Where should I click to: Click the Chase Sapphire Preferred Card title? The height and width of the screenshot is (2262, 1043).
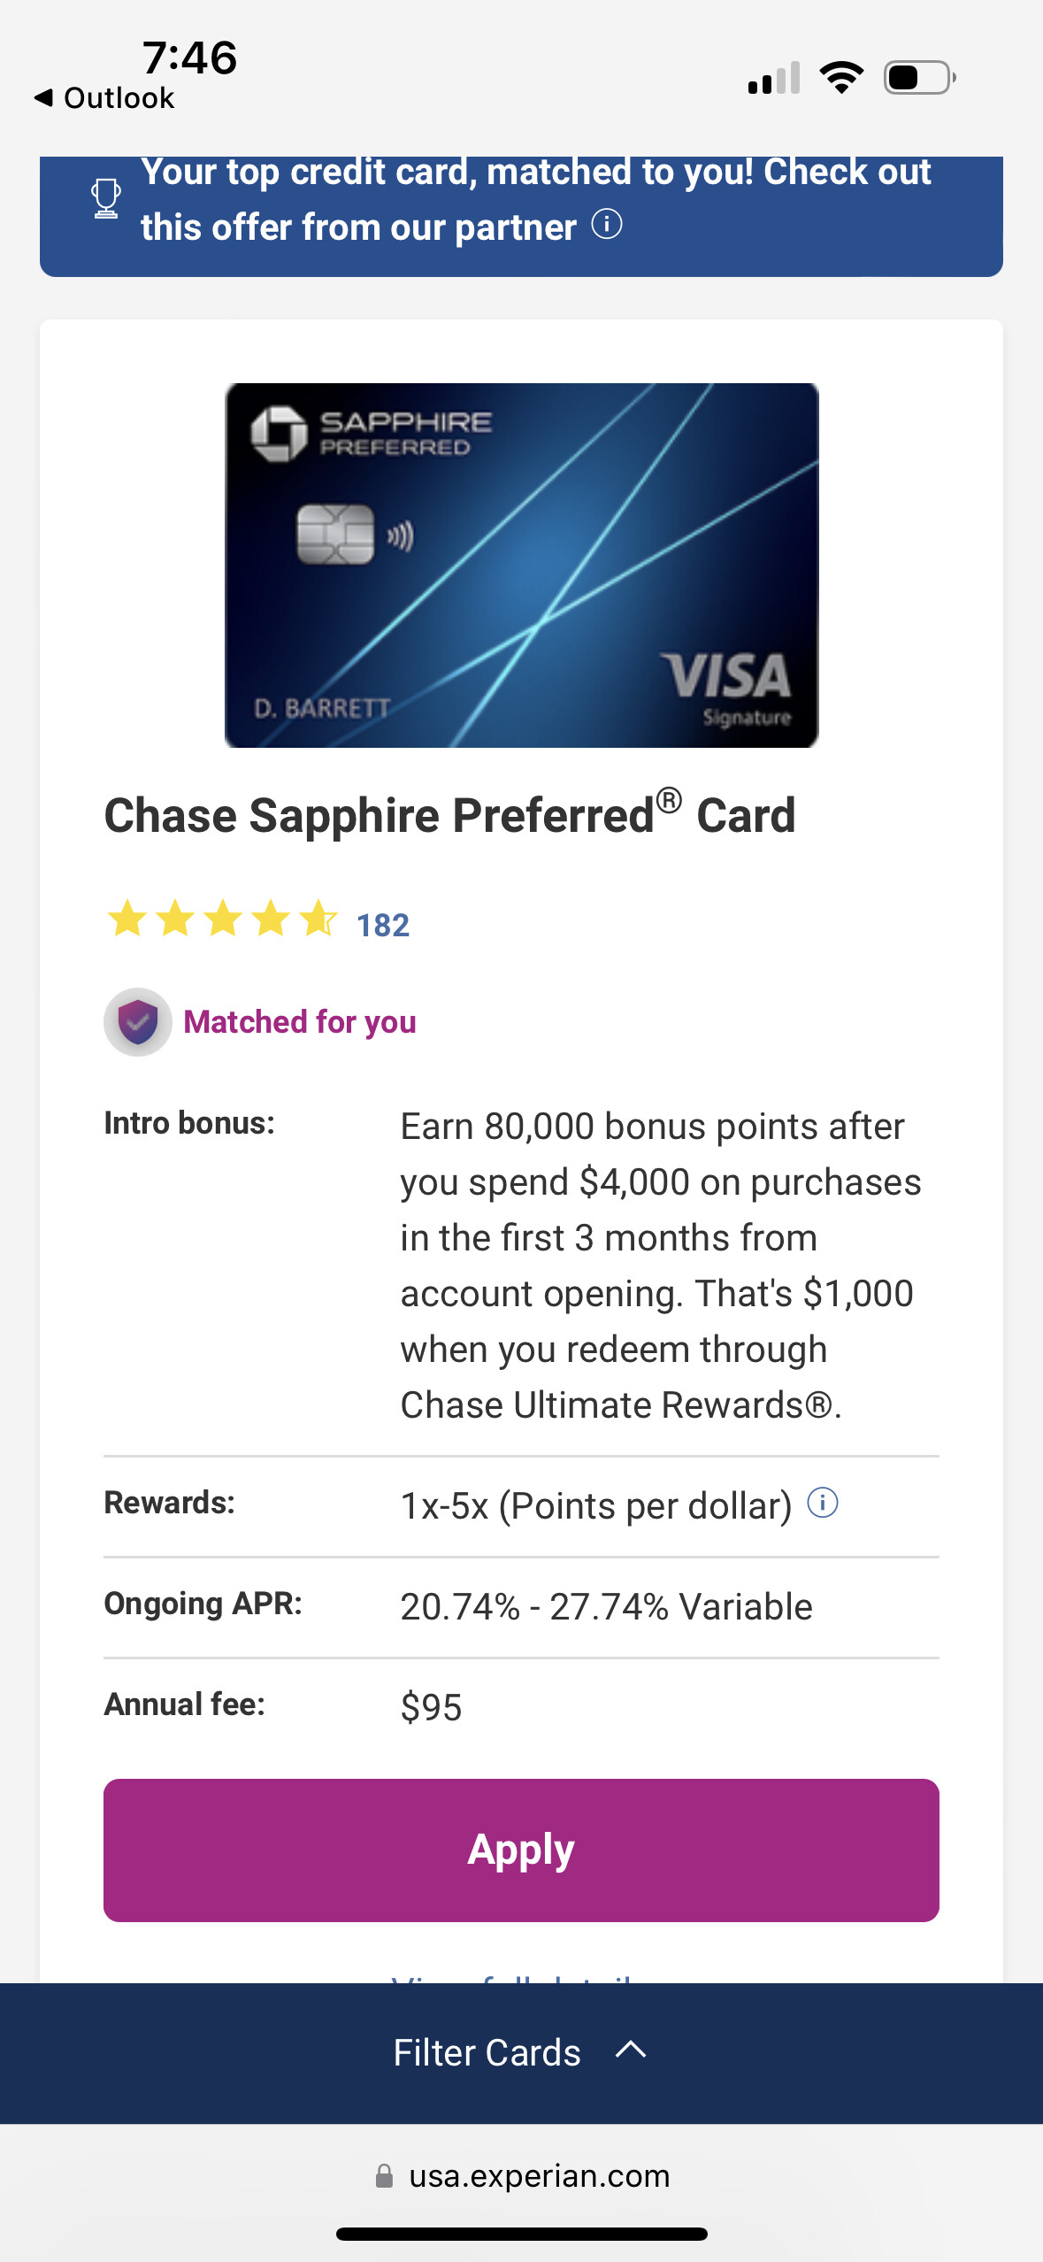449,815
